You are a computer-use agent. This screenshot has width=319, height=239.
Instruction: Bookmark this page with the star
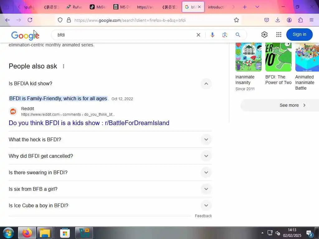(x=236, y=20)
